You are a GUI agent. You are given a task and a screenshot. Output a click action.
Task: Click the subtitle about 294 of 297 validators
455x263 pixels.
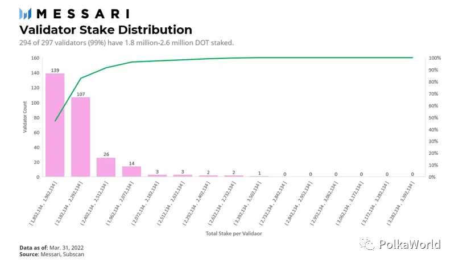tap(126, 43)
